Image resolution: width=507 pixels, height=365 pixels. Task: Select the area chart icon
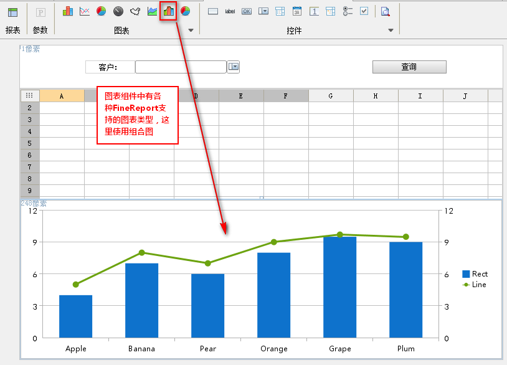coord(152,11)
